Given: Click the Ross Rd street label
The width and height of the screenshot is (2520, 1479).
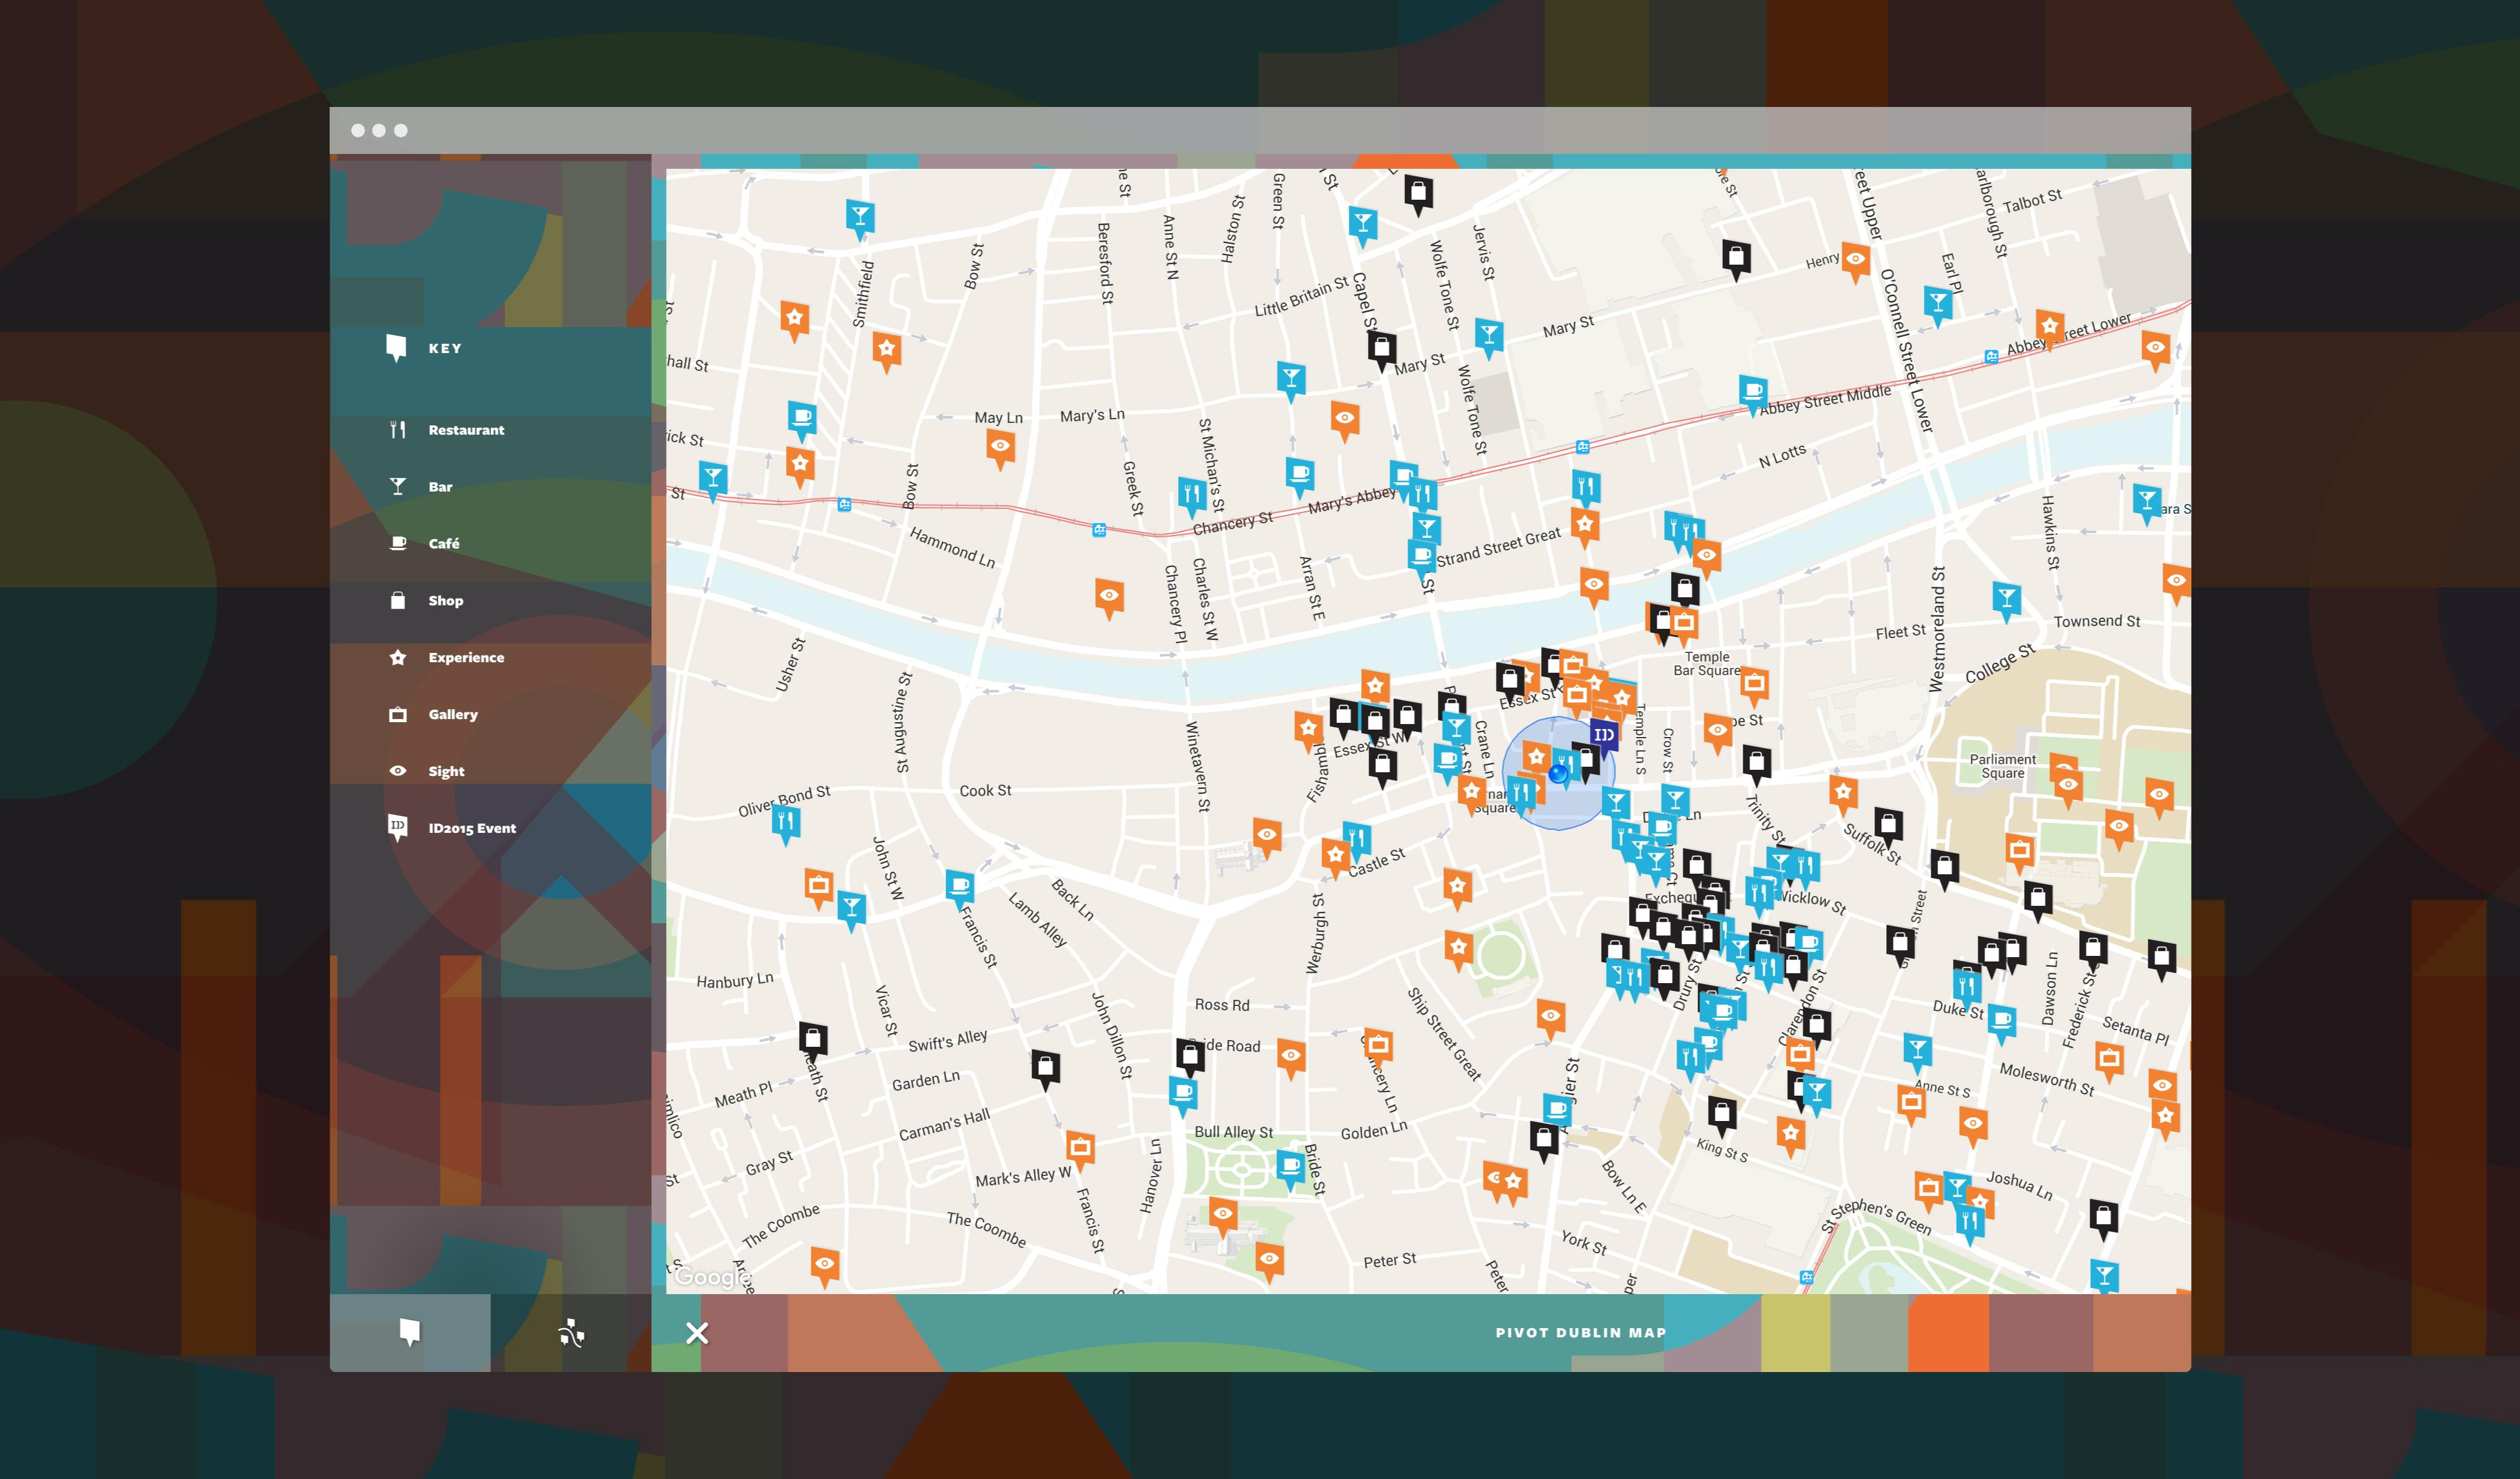Looking at the screenshot, I should point(1222,1005).
